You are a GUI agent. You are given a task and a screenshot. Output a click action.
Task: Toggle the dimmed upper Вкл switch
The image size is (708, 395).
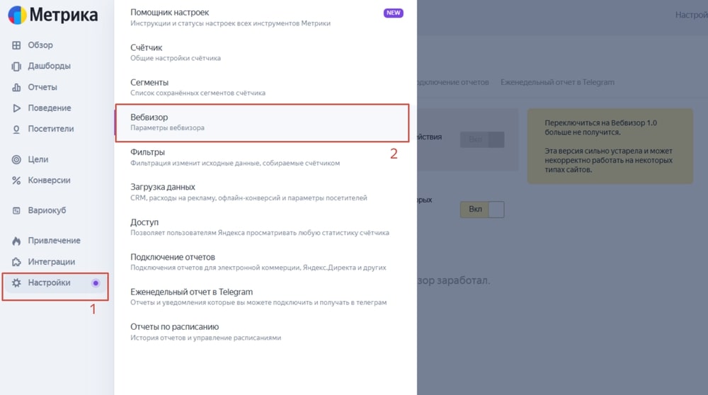pyautogui.click(x=482, y=139)
